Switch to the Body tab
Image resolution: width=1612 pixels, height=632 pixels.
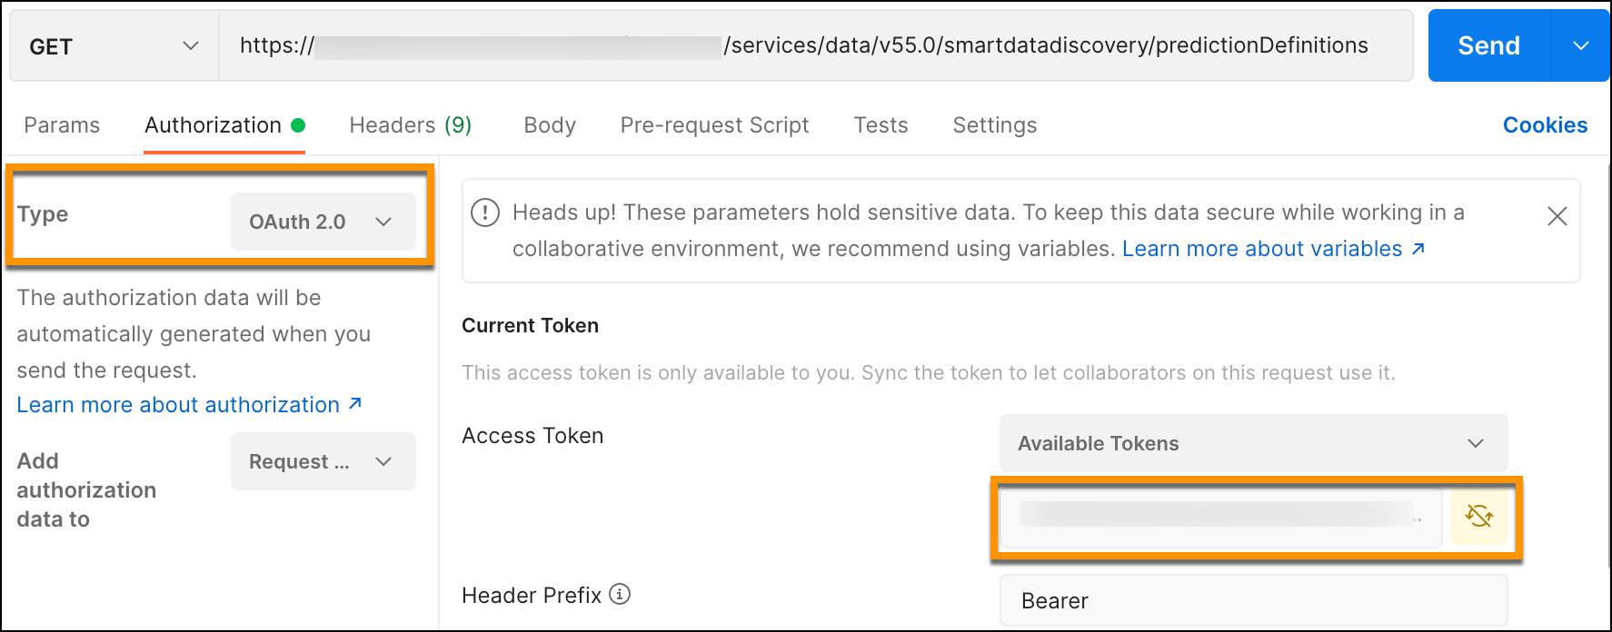(549, 124)
